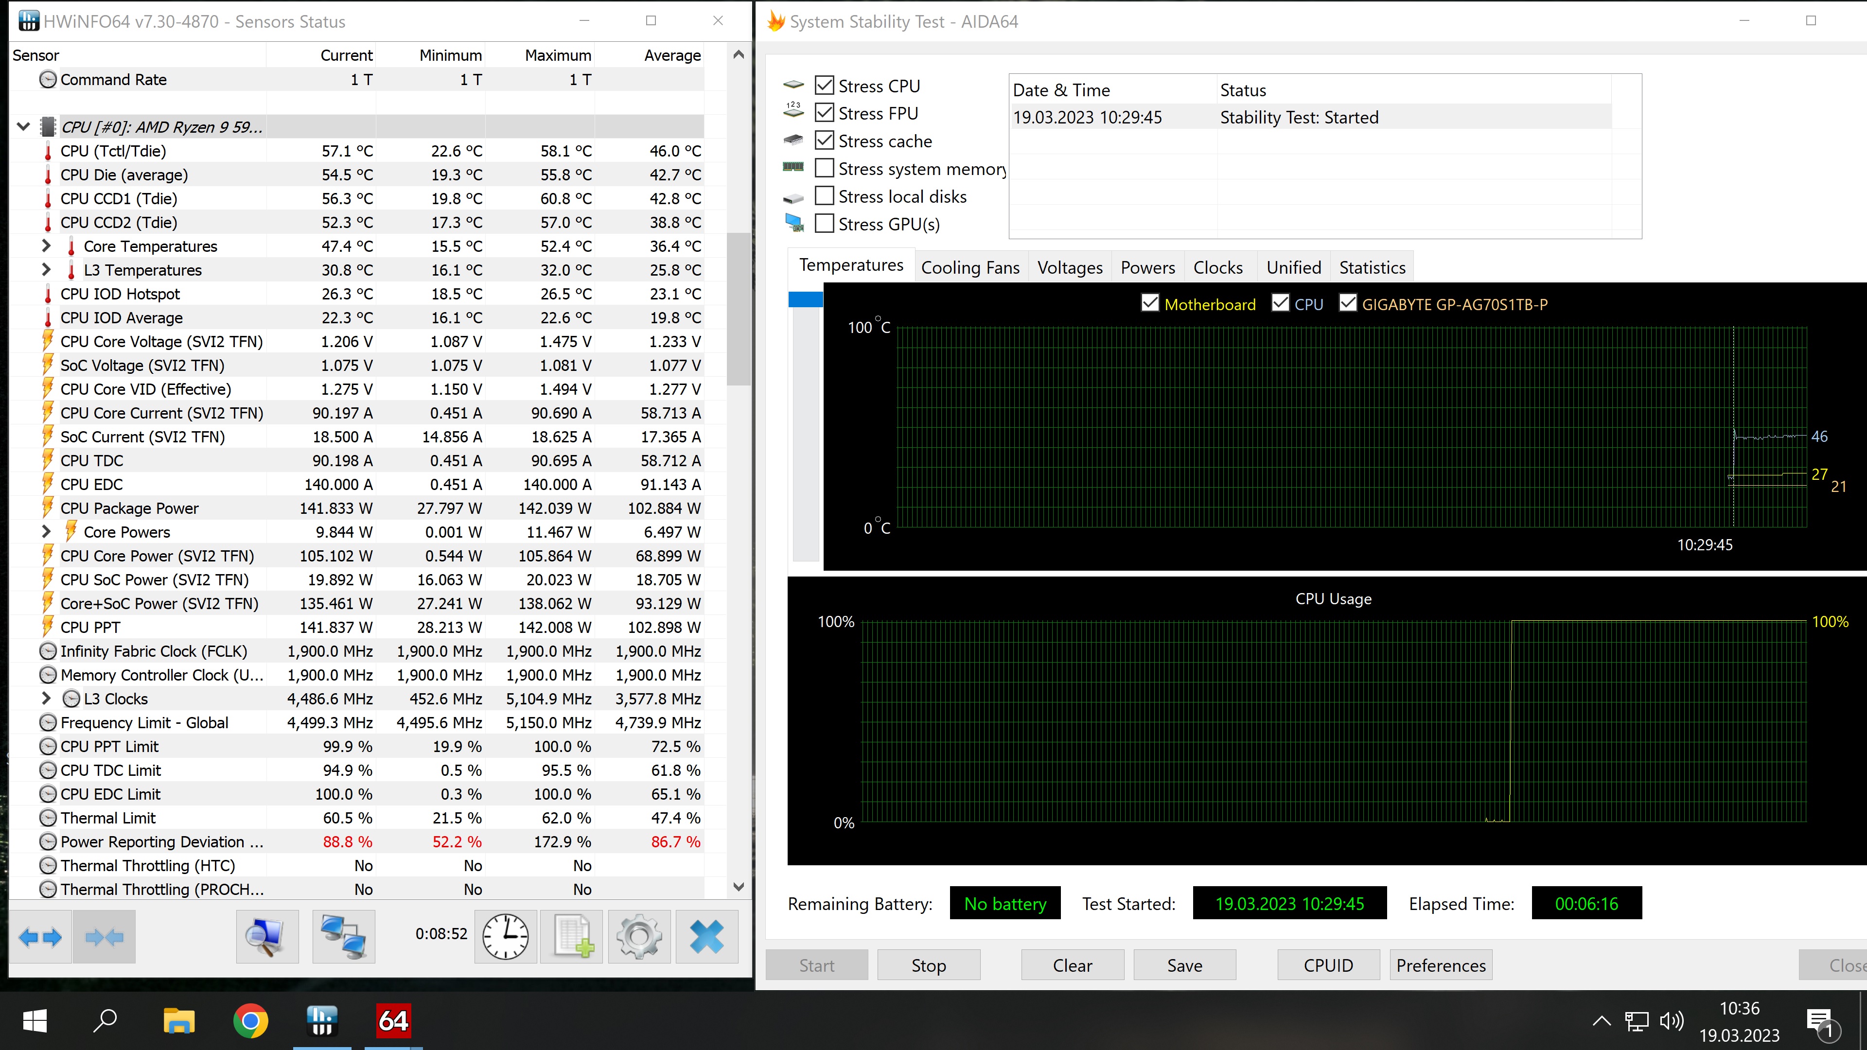Switch to Cooling Fans tab
The image size is (1867, 1050).
[x=970, y=267]
